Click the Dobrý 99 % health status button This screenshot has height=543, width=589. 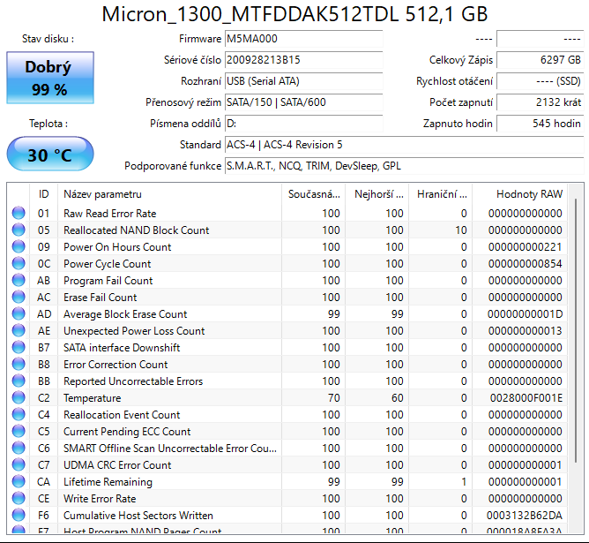click(50, 78)
